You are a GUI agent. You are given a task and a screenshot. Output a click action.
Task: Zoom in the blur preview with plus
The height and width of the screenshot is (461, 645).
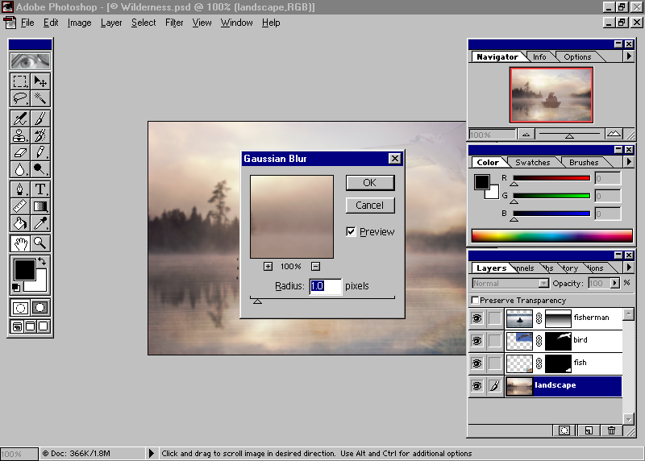(268, 267)
